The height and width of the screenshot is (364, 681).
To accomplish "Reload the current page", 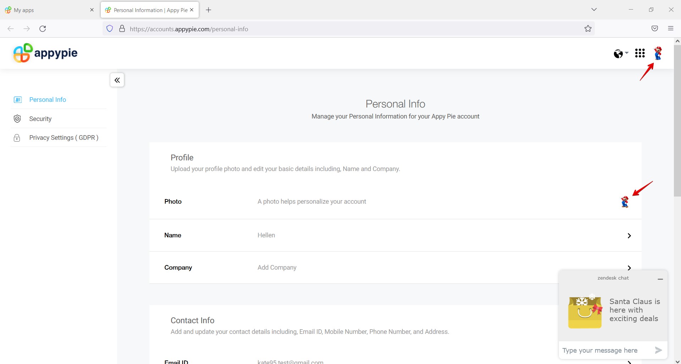I will coord(43,29).
